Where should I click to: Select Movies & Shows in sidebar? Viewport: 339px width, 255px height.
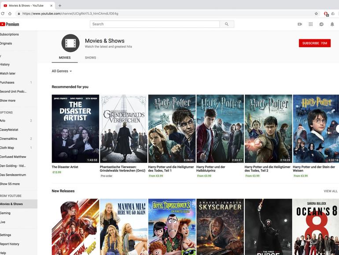pyautogui.click(x=18, y=204)
